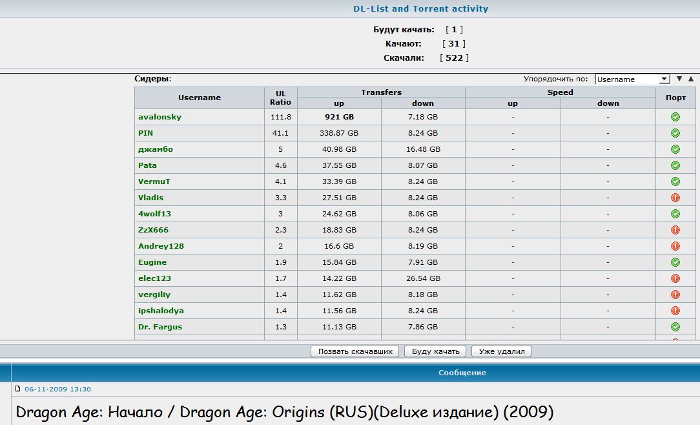Click red port icon for elec123
Image resolution: width=700 pixels, height=425 pixels.
[x=675, y=278]
